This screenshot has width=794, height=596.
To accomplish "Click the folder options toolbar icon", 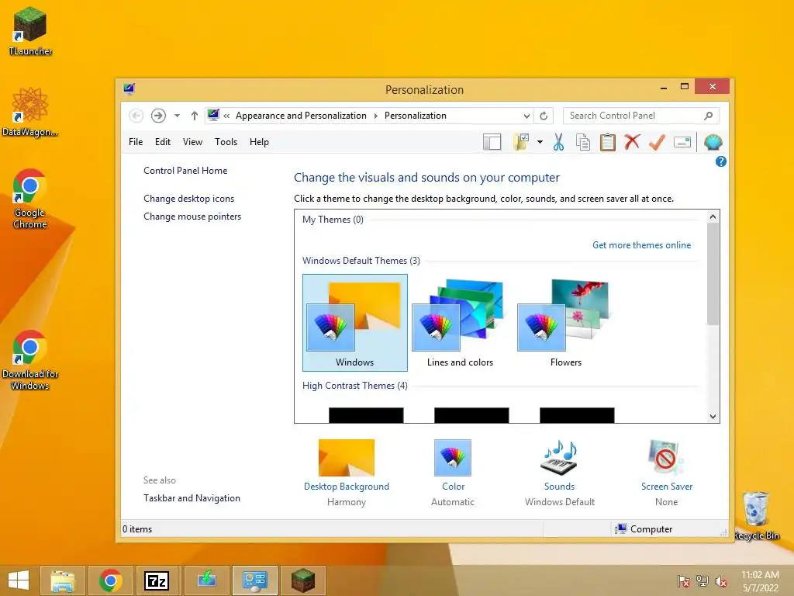I will 522,143.
